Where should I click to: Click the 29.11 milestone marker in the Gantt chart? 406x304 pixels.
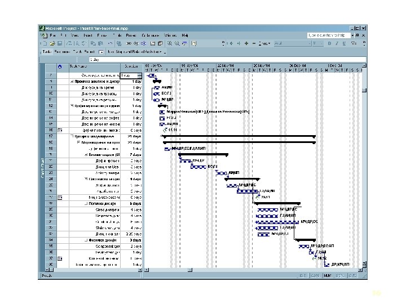[x=257, y=197]
